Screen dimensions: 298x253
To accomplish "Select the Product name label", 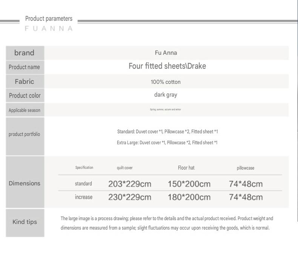I will 24,67.
